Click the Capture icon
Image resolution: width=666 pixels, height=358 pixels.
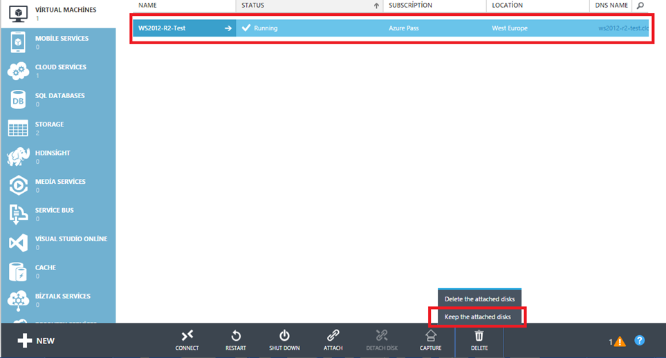pyautogui.click(x=431, y=336)
